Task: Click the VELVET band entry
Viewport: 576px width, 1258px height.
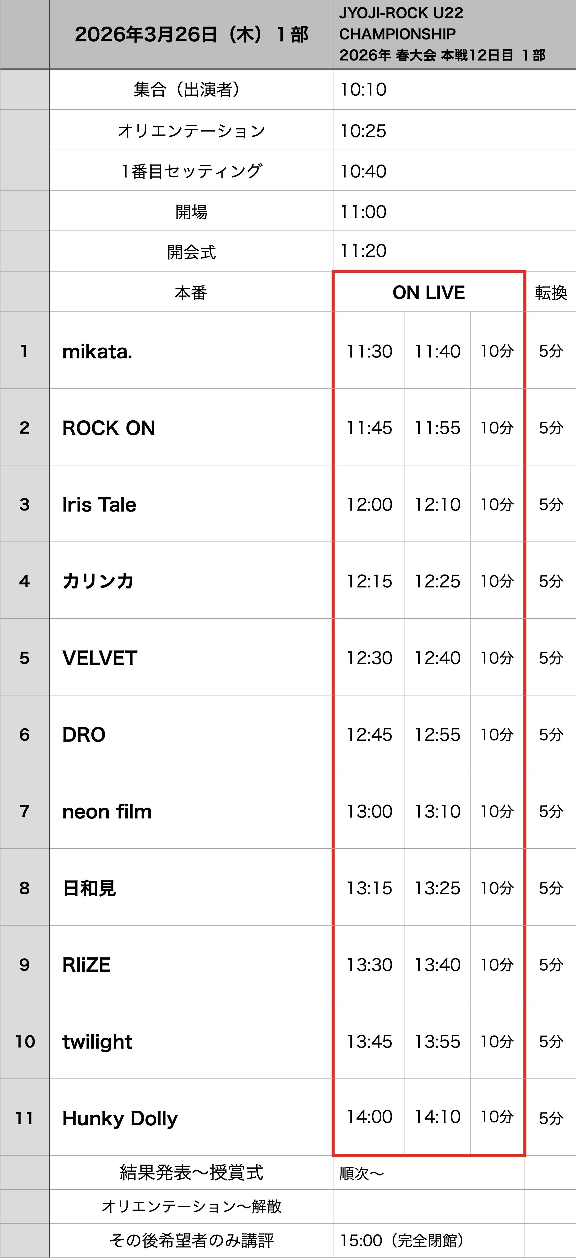Action: pos(100,658)
